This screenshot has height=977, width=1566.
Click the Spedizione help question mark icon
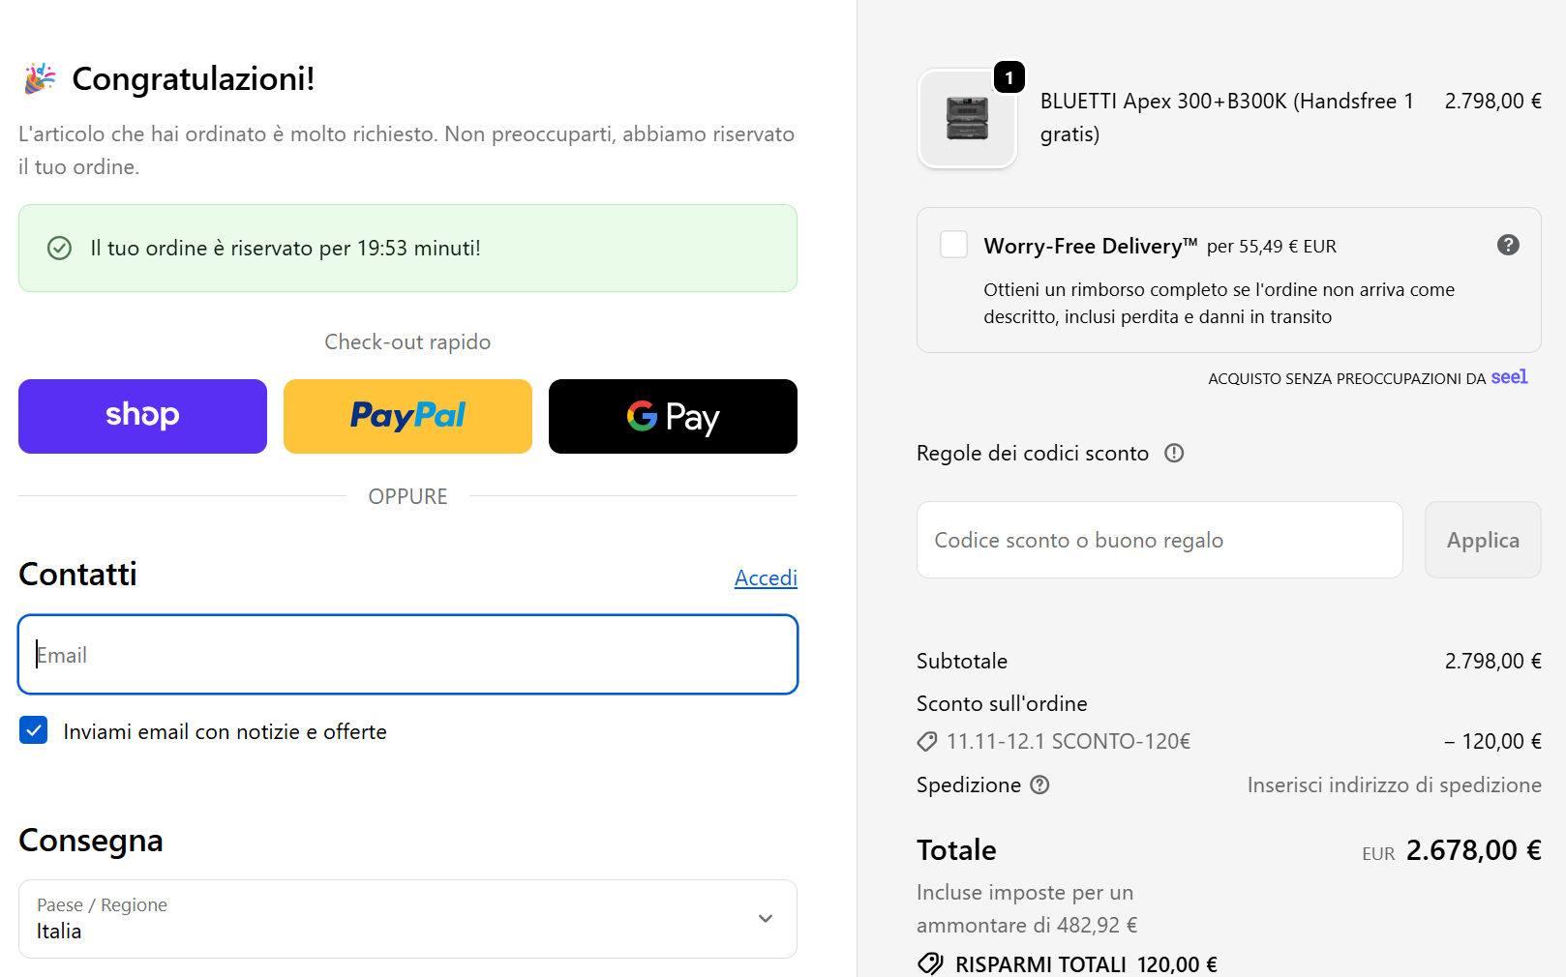(1039, 785)
